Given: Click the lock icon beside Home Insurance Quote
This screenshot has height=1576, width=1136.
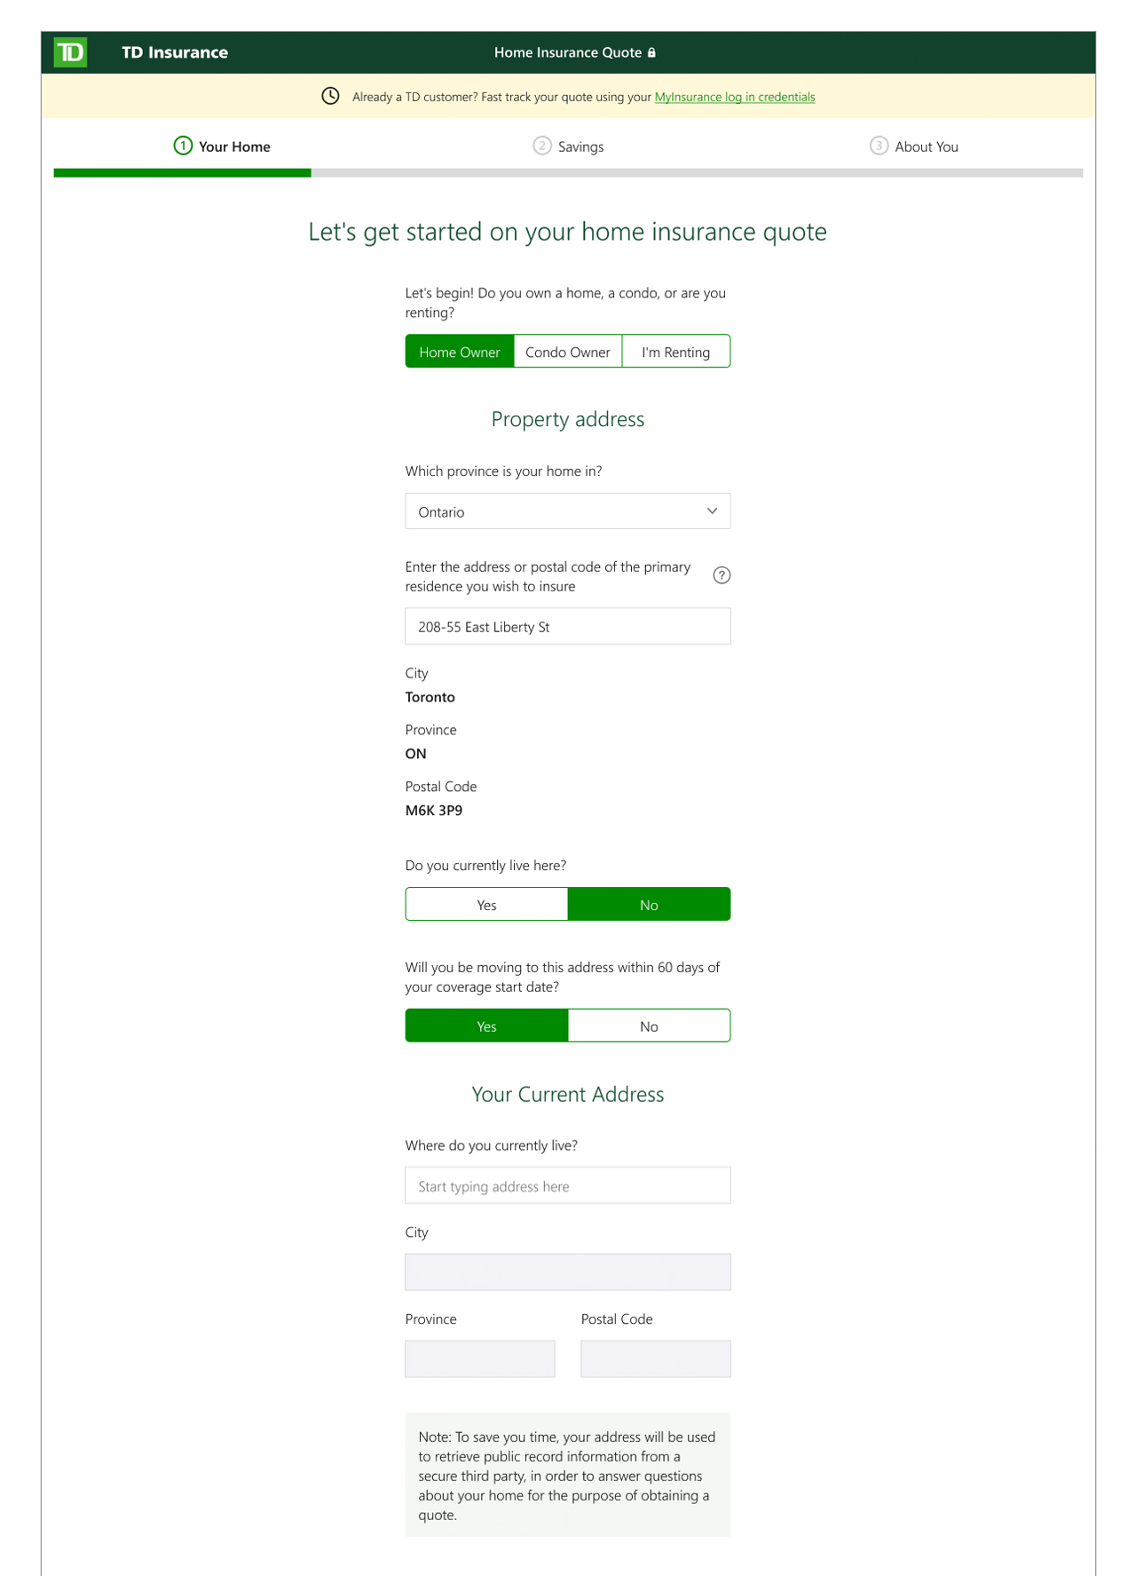Looking at the screenshot, I should [x=651, y=52].
